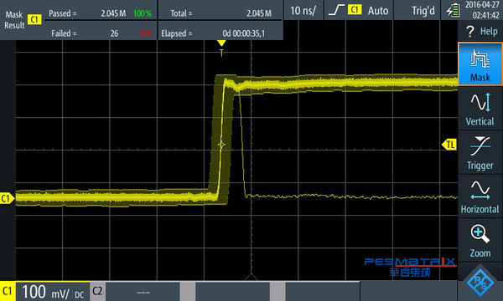Select the C1 channel label
This screenshot has width=503, height=301.
(x=8, y=292)
